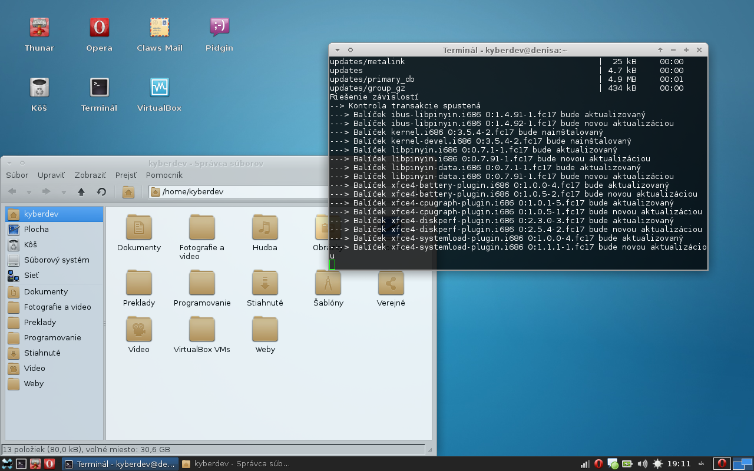Reload the current folder in file manager

pyautogui.click(x=101, y=192)
